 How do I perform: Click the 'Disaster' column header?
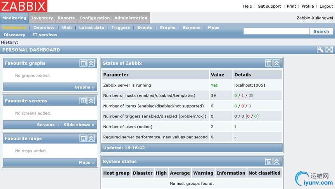143,173
